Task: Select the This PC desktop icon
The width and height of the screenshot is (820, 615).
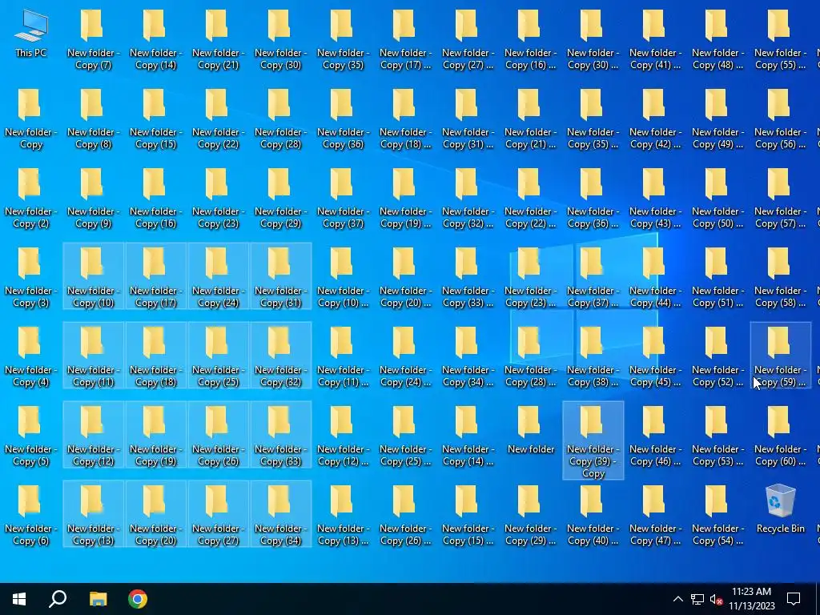Action: 31,34
